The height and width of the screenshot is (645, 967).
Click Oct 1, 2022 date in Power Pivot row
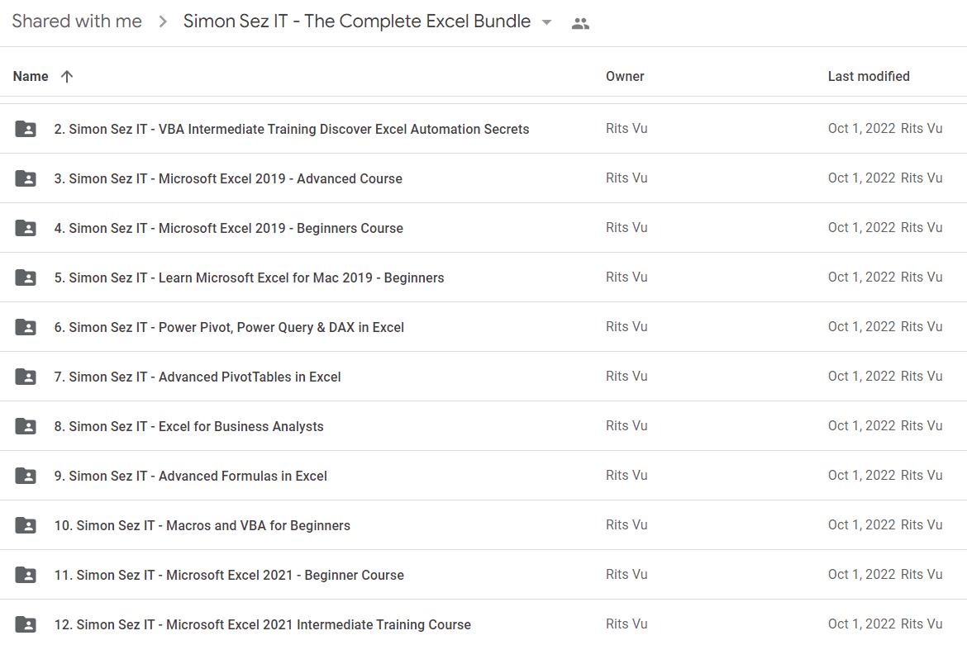(861, 326)
